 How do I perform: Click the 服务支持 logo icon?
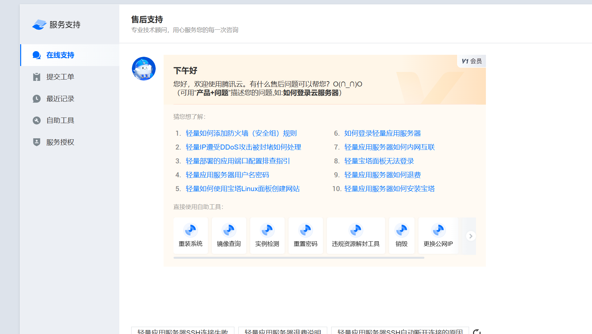pyautogui.click(x=38, y=24)
